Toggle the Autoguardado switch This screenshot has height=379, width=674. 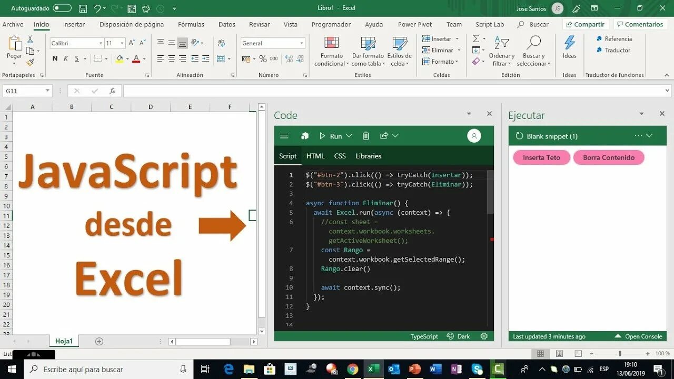click(x=62, y=8)
